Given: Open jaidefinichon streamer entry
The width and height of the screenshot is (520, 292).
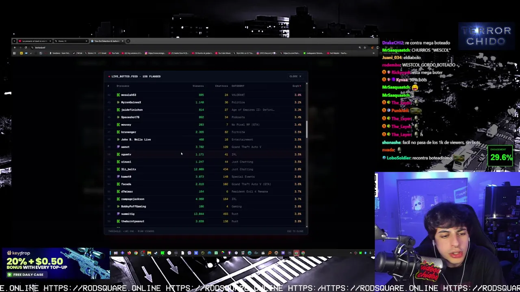Looking at the screenshot, I should tap(132, 110).
